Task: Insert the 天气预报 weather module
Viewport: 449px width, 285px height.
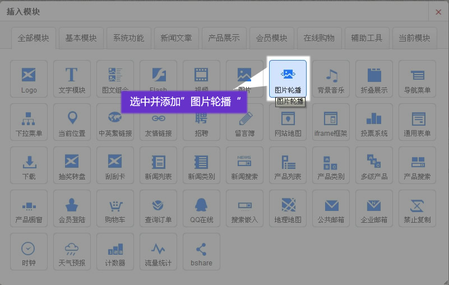Action: click(72, 252)
